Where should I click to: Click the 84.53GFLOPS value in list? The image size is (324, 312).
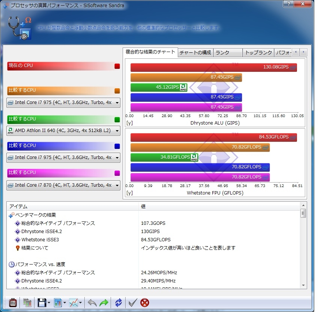pos(156,240)
